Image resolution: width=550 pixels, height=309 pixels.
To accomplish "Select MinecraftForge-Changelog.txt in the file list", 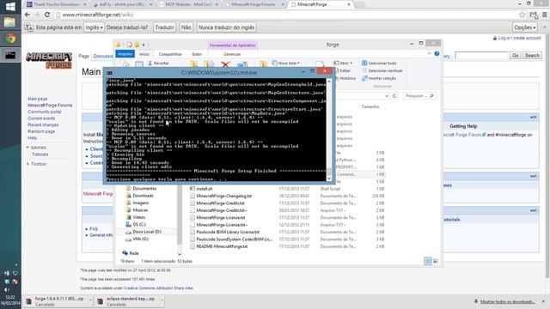I will pyautogui.click(x=223, y=197).
